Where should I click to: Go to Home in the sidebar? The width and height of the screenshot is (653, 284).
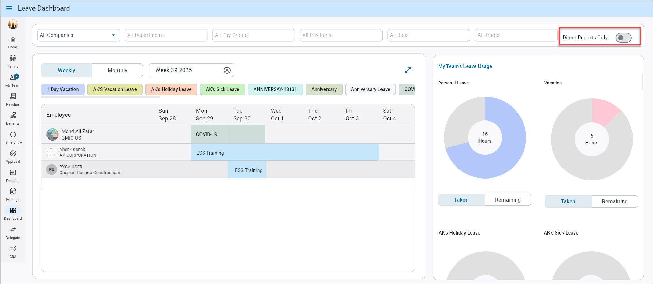[13, 42]
